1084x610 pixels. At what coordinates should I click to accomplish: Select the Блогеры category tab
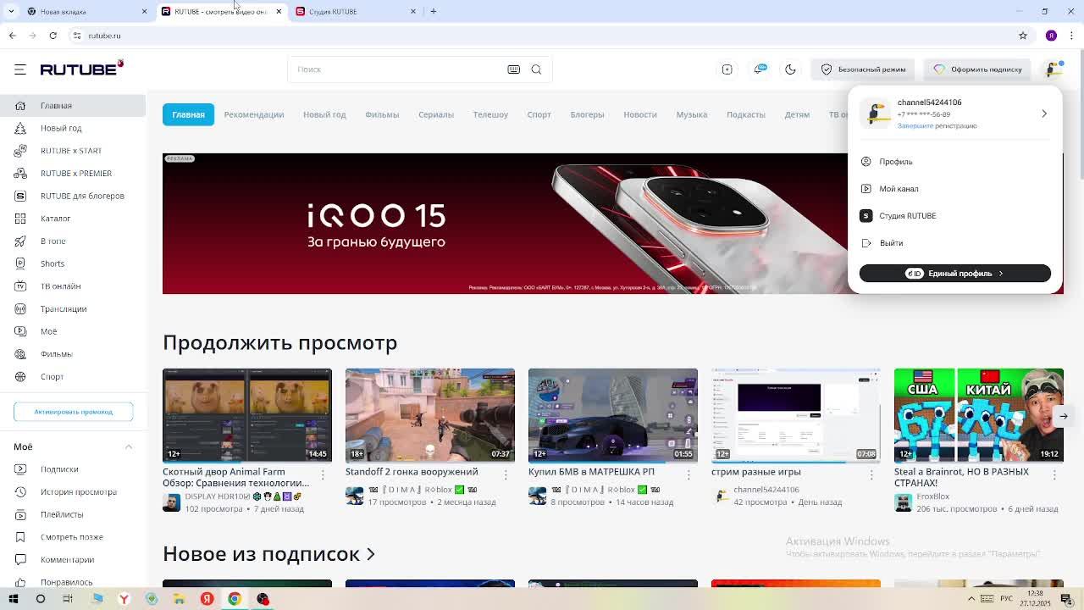587,114
